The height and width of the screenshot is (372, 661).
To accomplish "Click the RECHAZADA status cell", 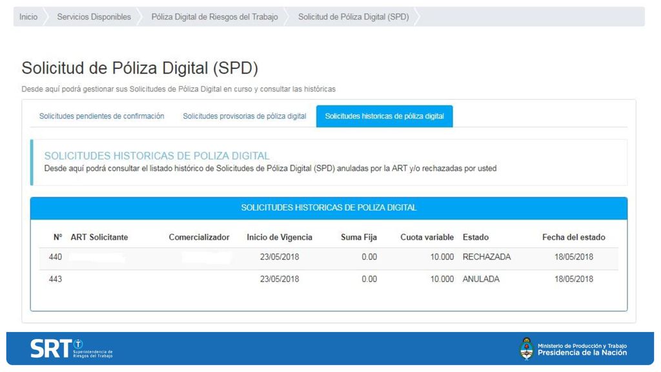I will (487, 257).
